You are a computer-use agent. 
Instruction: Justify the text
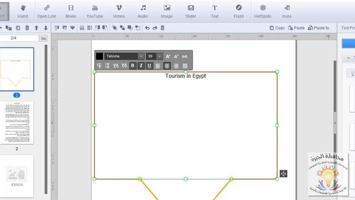[185, 66]
